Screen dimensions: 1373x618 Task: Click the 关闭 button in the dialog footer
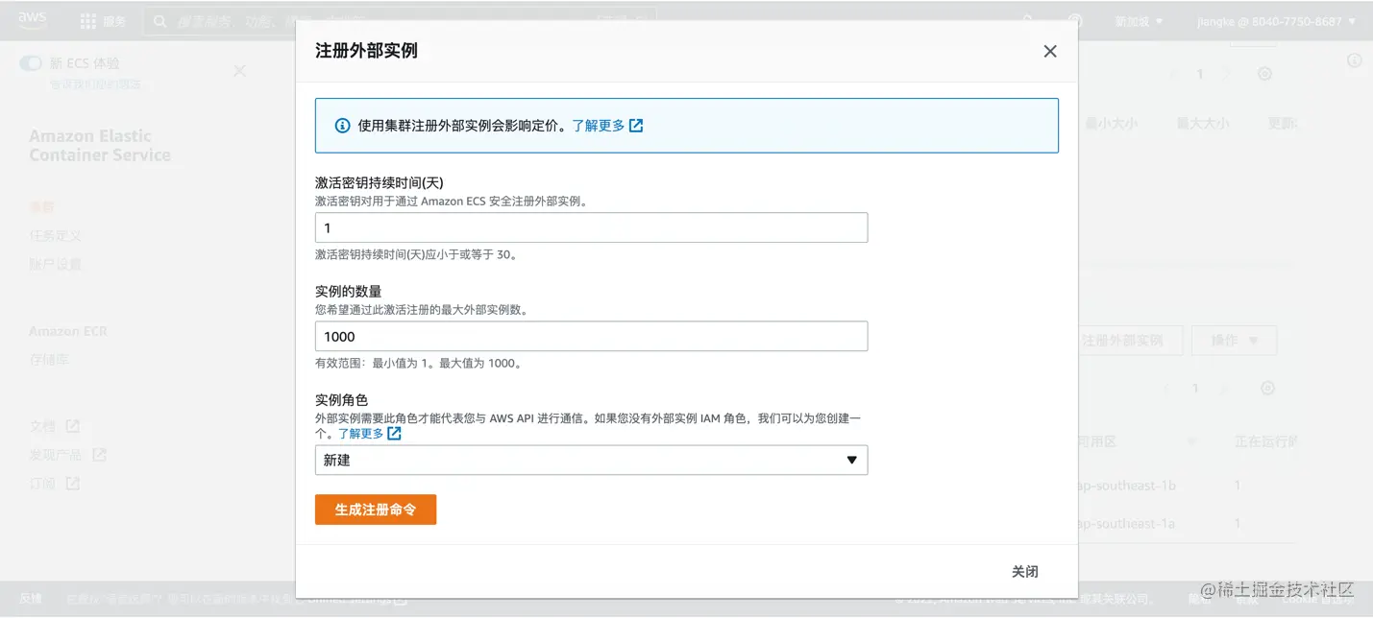point(1025,572)
